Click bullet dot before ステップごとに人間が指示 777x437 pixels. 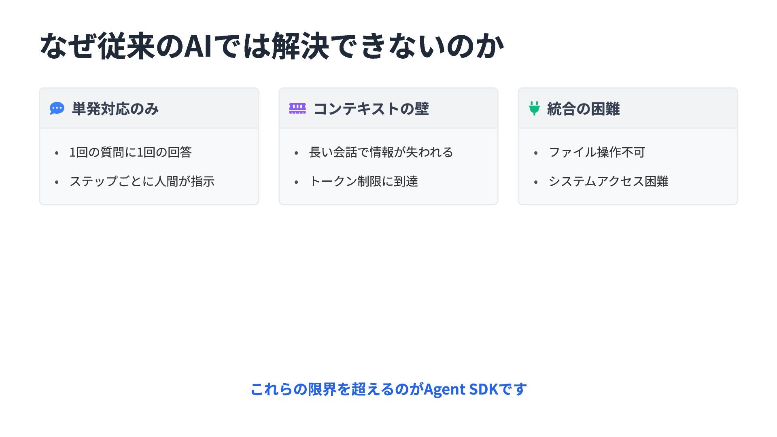(x=57, y=182)
